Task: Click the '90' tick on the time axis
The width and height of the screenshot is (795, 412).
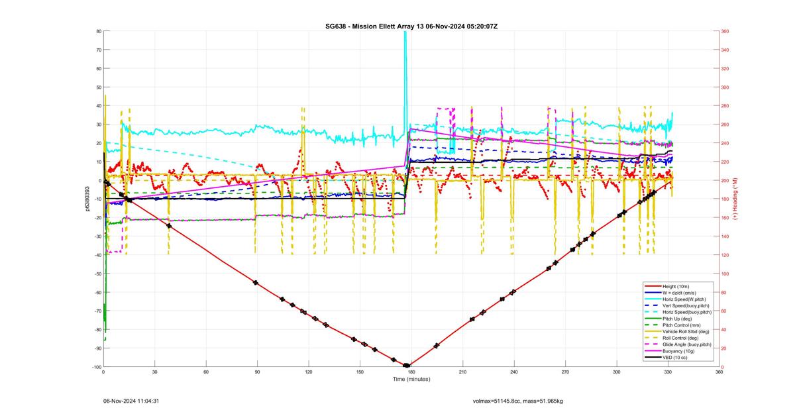Action: tap(257, 372)
